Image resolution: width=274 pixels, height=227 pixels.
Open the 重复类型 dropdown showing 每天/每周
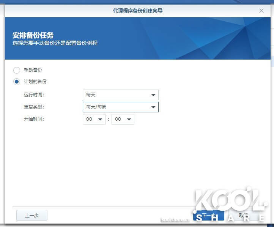[x=121, y=107]
